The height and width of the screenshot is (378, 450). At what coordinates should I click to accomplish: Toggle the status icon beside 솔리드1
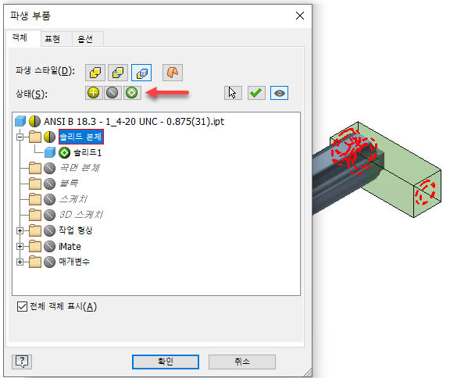64,152
